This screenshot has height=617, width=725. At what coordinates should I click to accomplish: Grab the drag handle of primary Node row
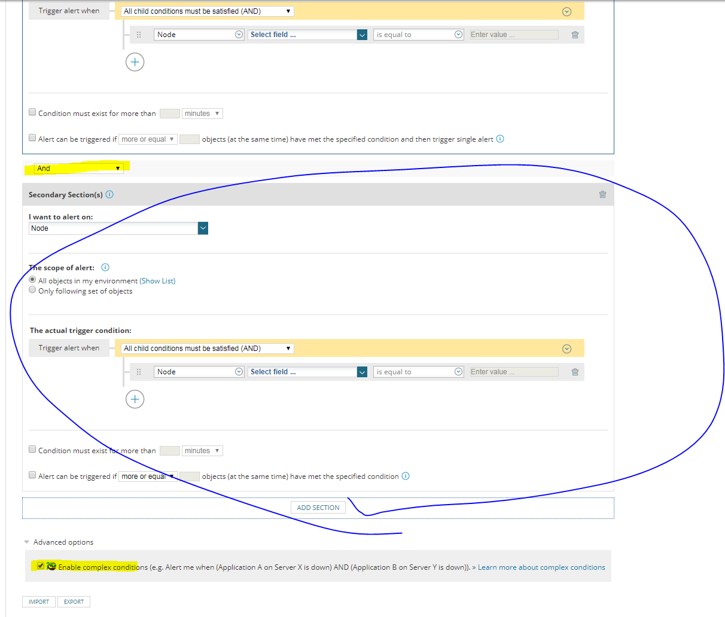139,35
